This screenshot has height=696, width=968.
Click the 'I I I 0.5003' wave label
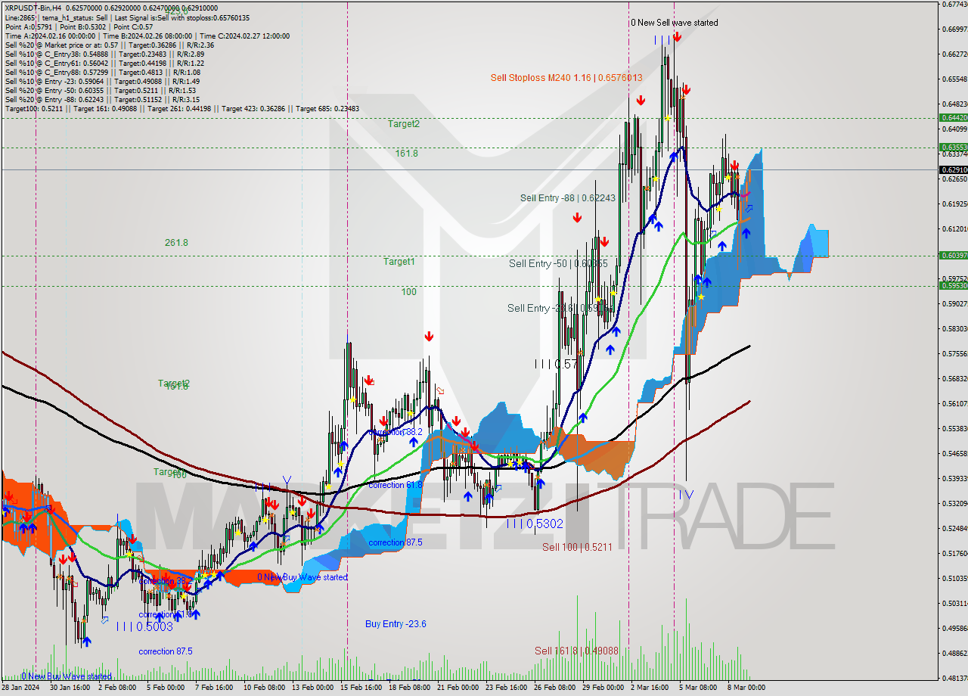[144, 626]
